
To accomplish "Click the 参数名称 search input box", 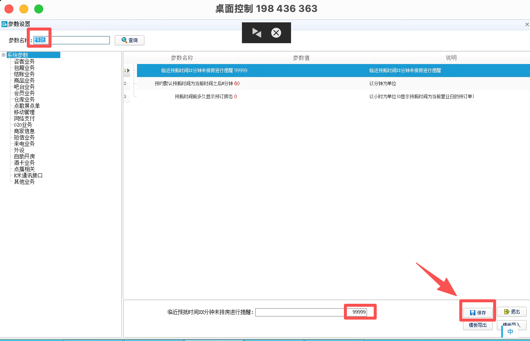I will coord(71,40).
